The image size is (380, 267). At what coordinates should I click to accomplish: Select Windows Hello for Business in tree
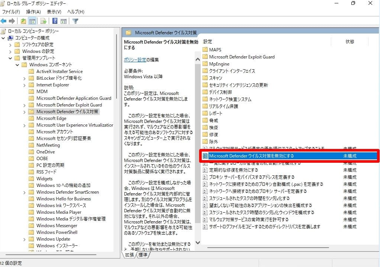(x=64, y=198)
